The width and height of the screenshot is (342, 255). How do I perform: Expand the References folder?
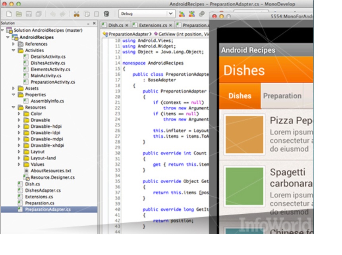[14, 44]
